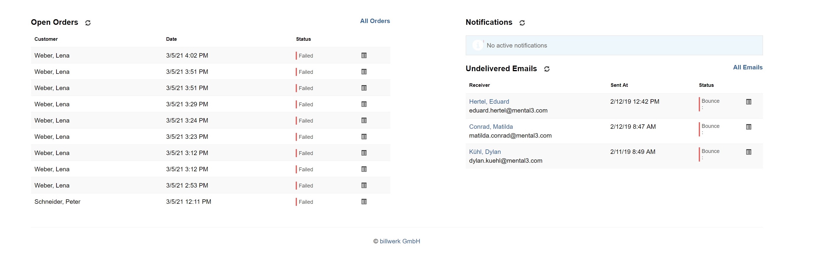Open receiver Kühl, Dylan
Viewport: 815px width, 277px height.
[485, 151]
